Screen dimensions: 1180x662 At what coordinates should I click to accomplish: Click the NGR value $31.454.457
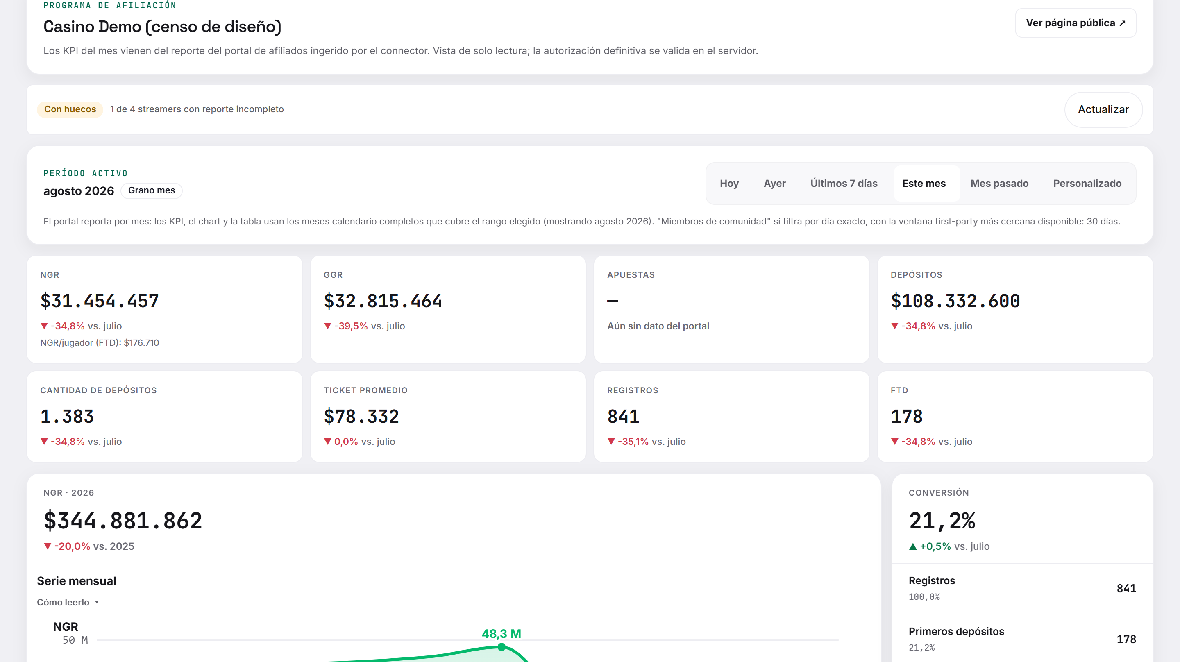[100, 301]
